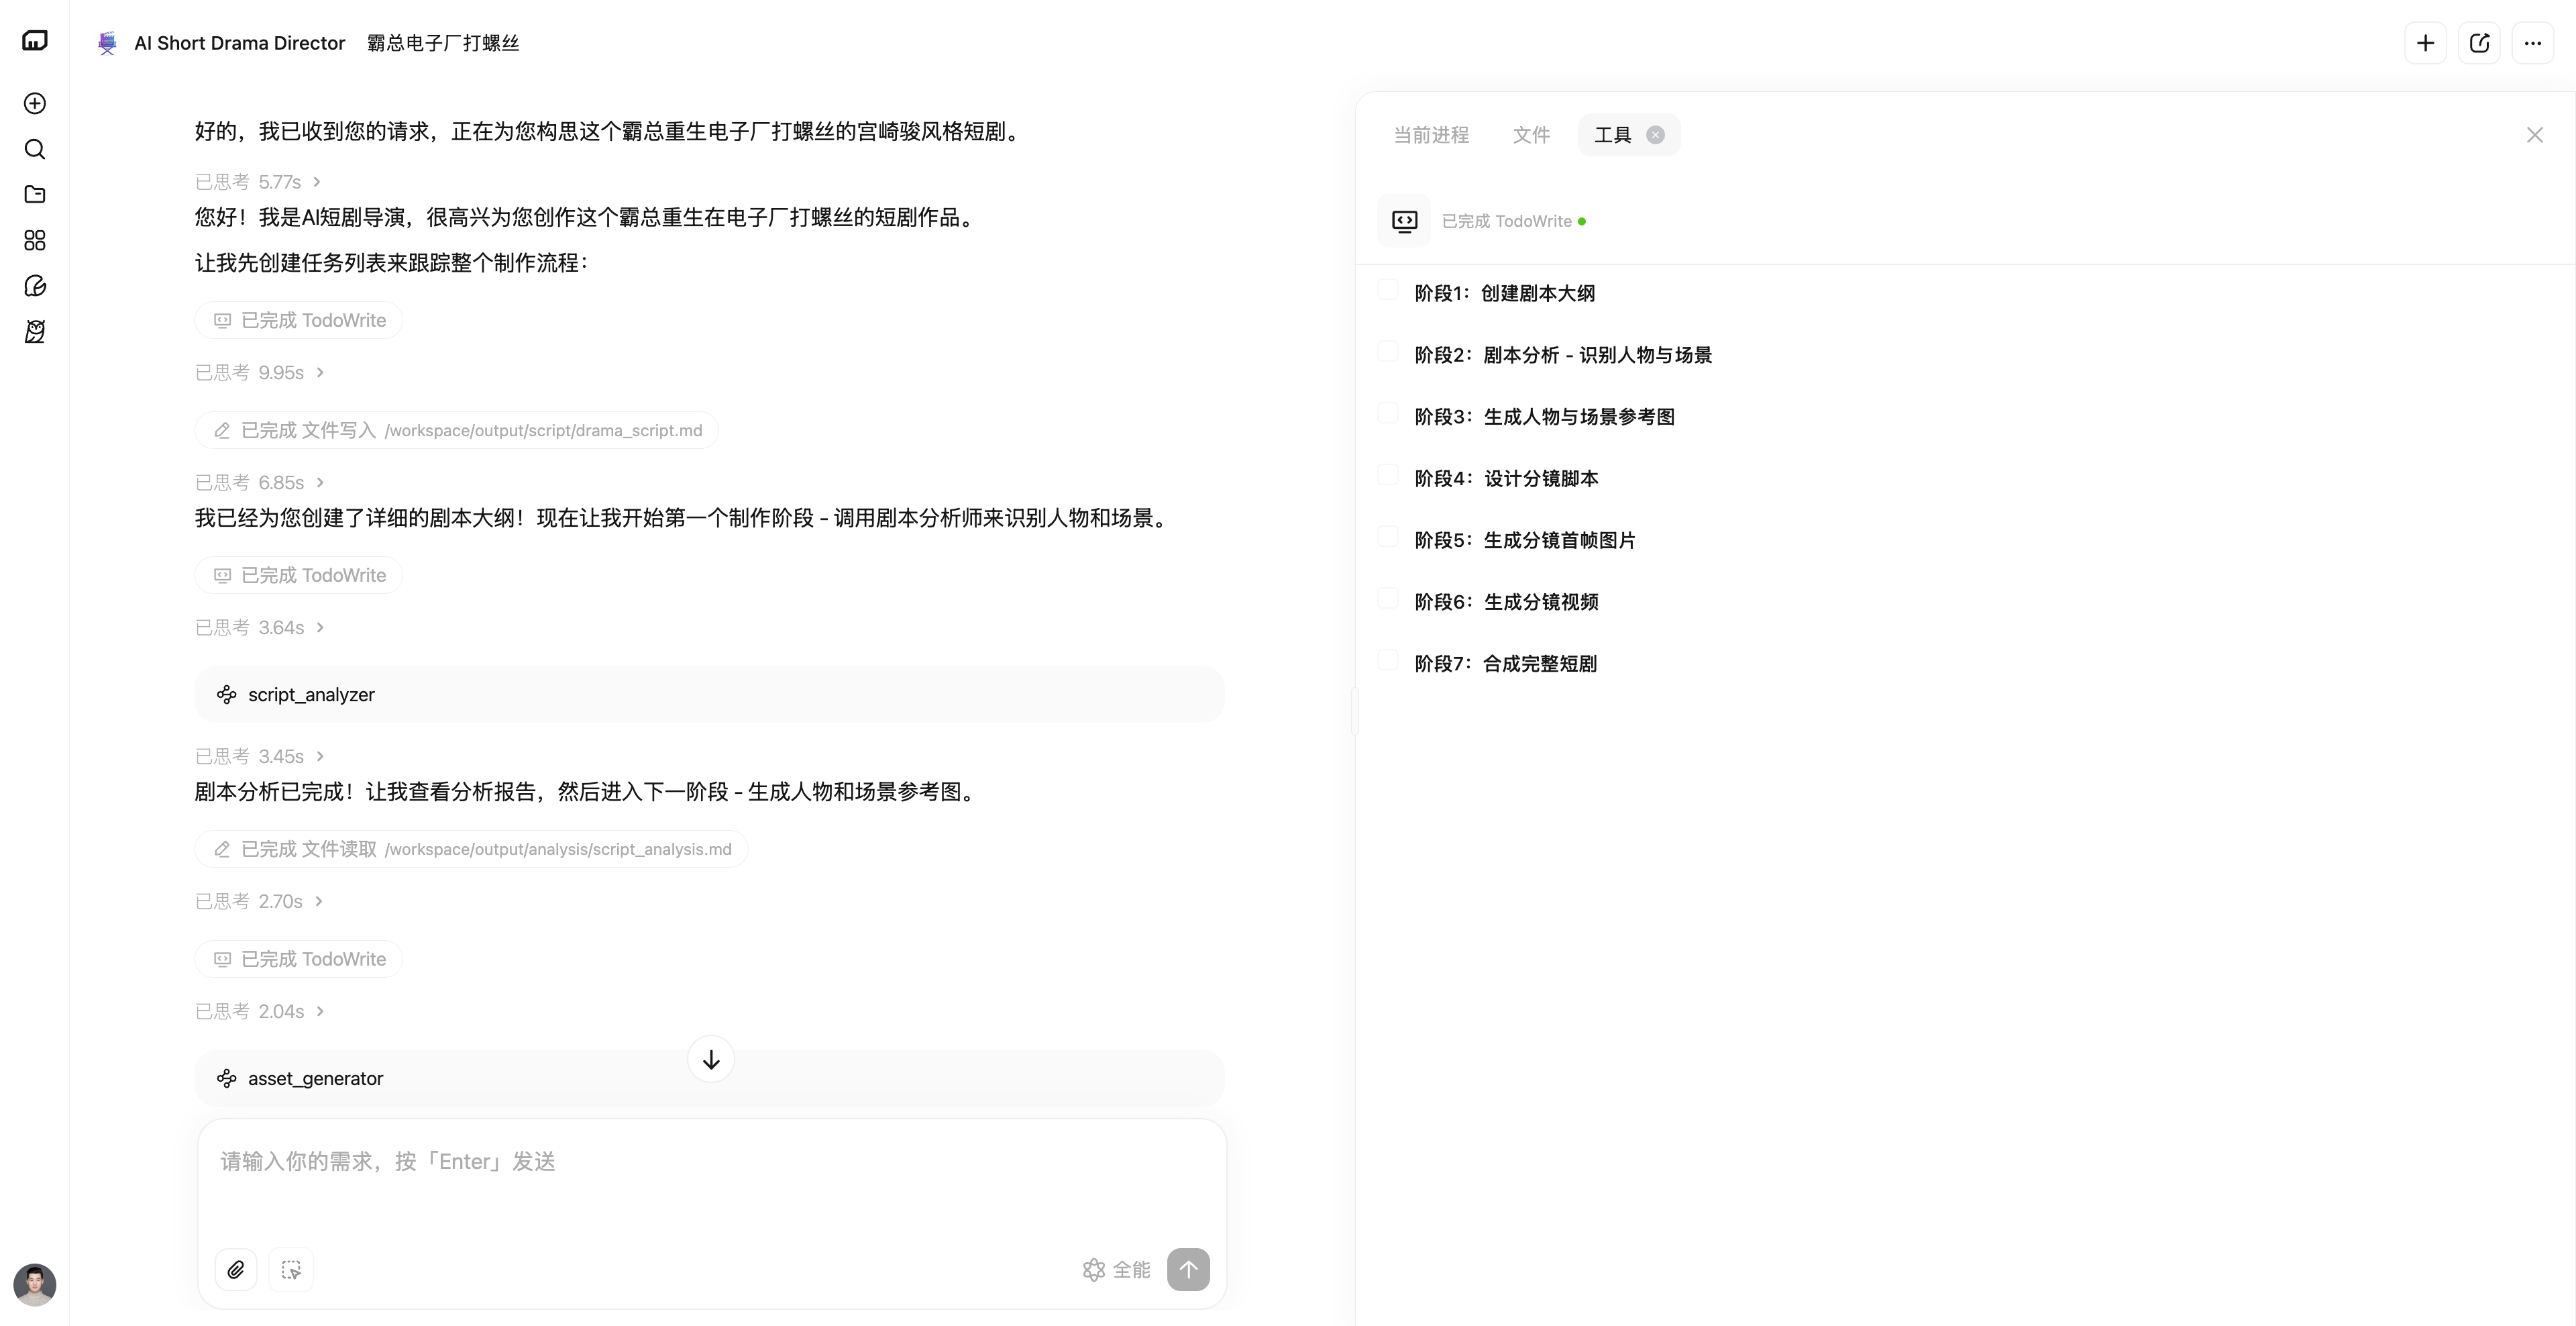Check the 阶段7：合成完整短剧 checkbox

(x=1388, y=660)
